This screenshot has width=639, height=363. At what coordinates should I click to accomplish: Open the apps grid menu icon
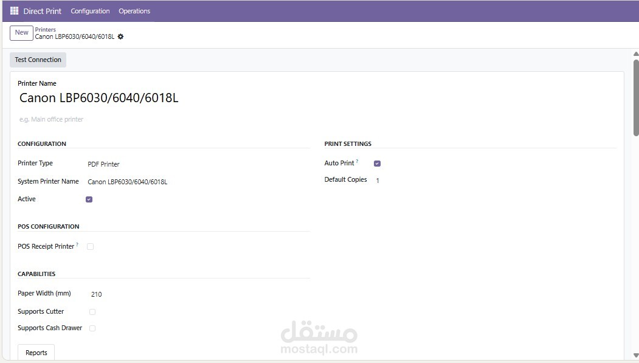click(x=14, y=11)
